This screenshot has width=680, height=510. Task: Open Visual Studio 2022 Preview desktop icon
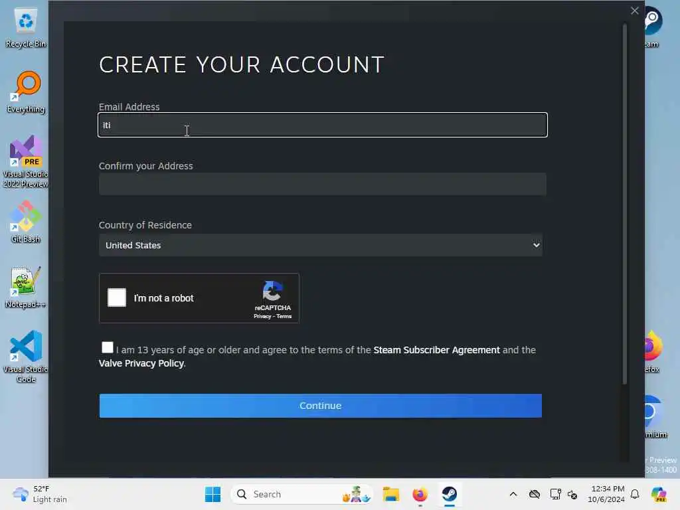click(26, 162)
